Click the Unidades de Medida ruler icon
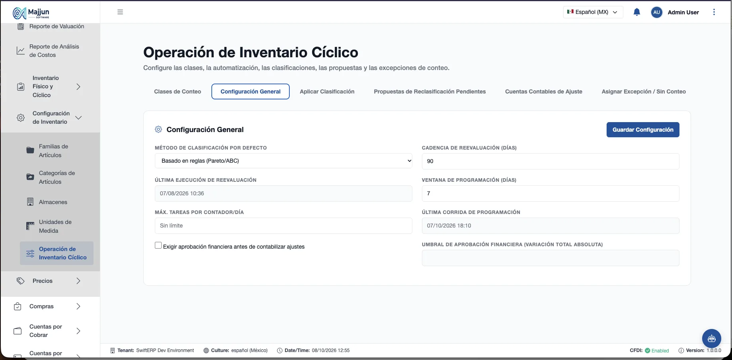 (x=30, y=226)
